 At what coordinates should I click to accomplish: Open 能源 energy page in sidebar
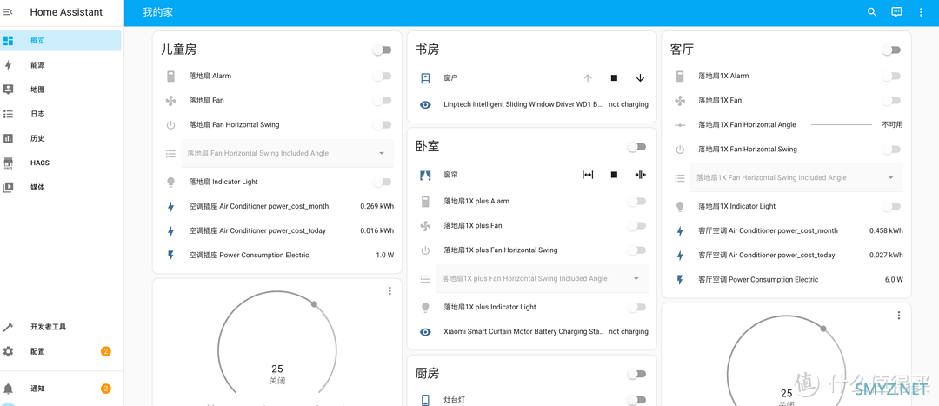[x=61, y=65]
